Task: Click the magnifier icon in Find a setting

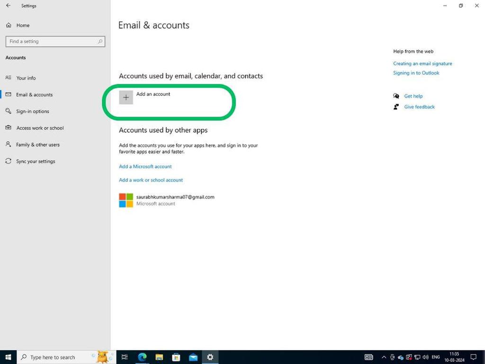Action: 100,42
